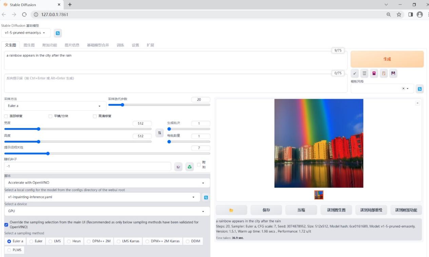
Task: Switch to the 图生图 tab
Action: click(29, 45)
